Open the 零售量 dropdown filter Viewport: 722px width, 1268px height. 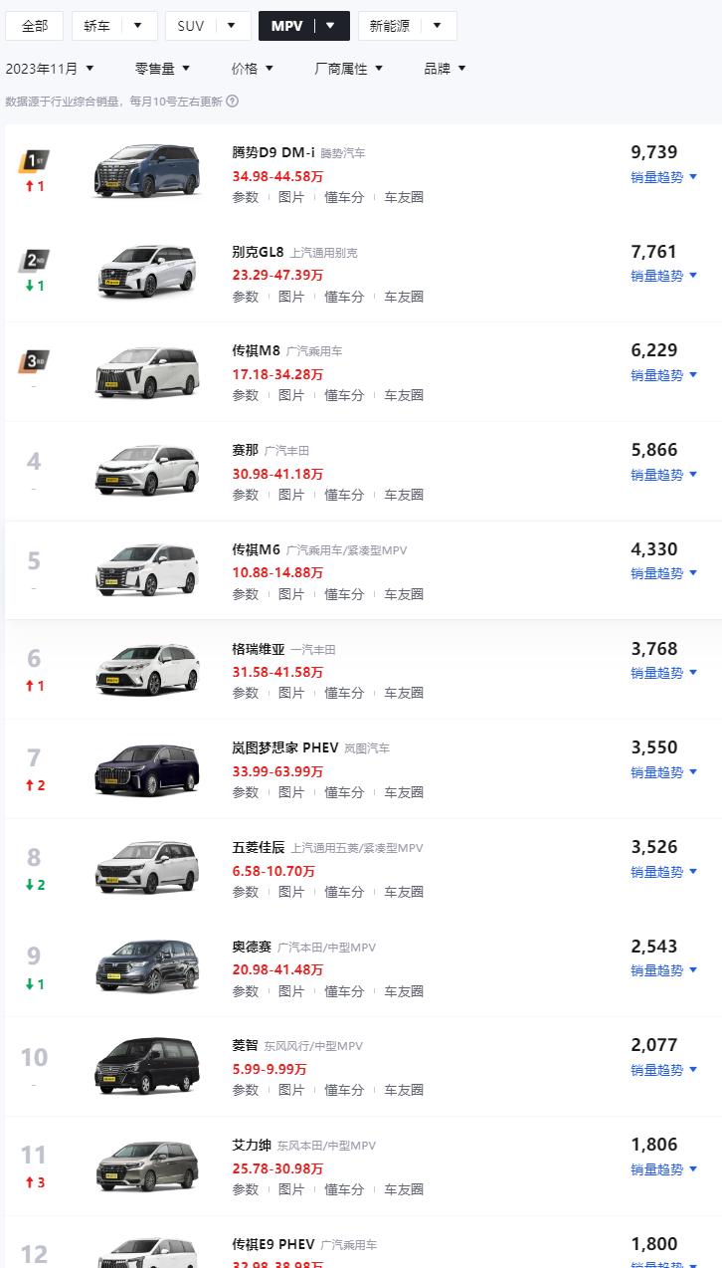tap(162, 69)
